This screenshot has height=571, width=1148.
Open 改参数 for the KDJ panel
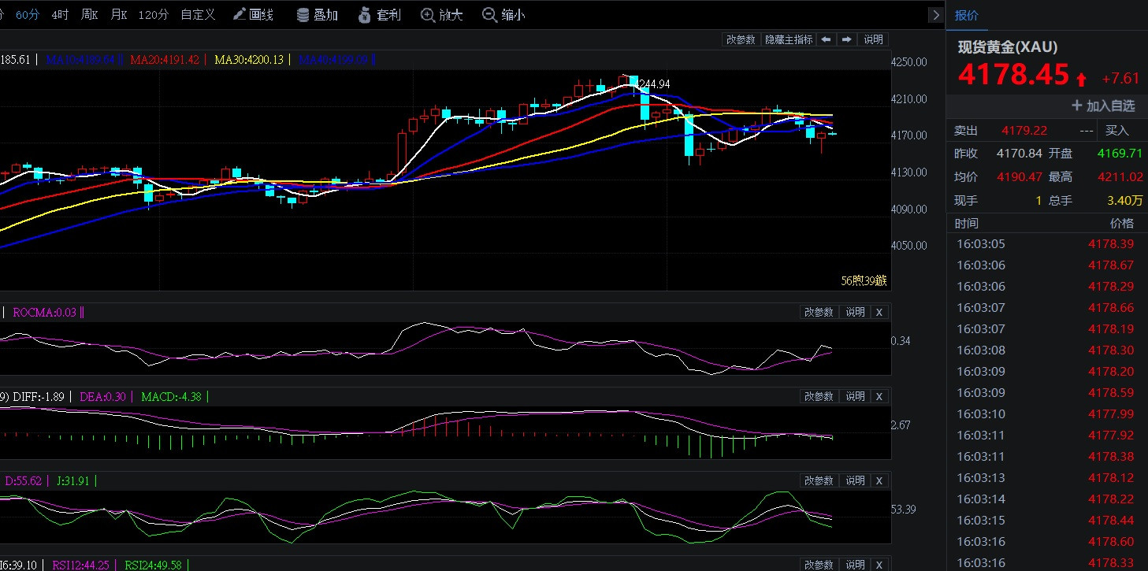tap(819, 480)
